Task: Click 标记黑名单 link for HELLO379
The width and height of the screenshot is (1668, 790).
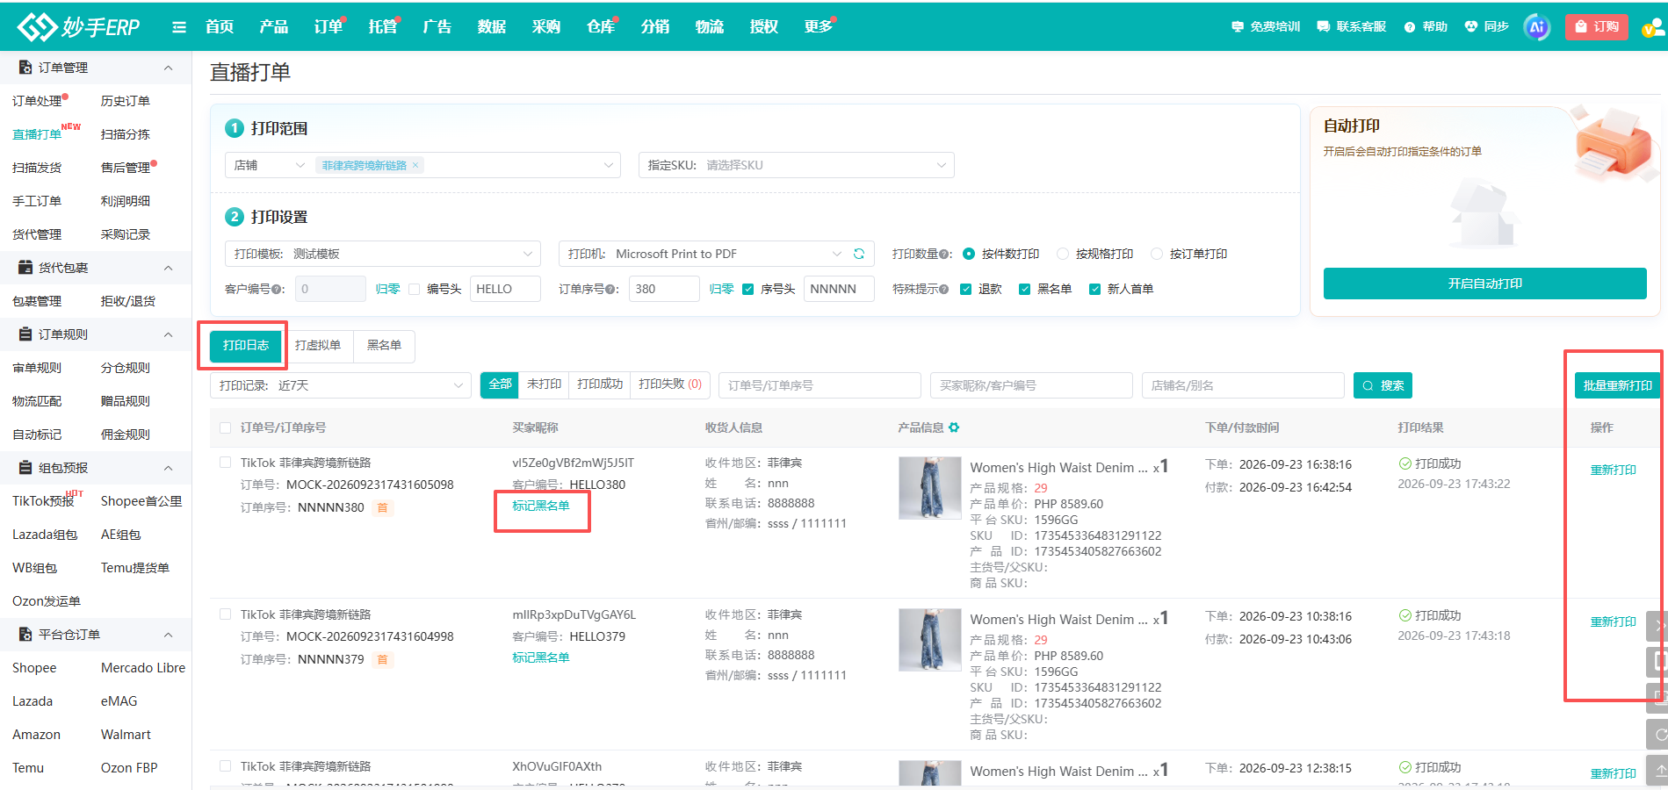Action: coord(541,657)
